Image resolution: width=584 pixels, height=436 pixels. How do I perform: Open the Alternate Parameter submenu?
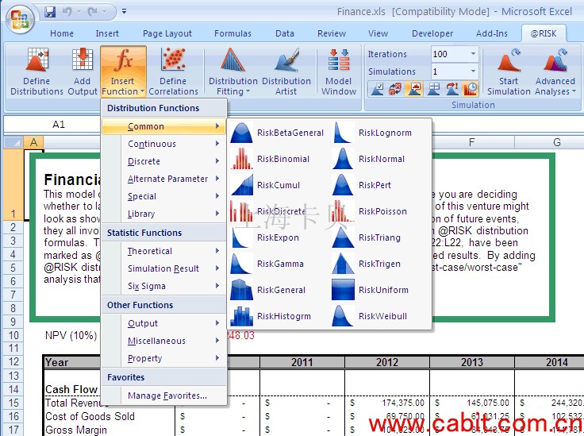[x=164, y=179]
